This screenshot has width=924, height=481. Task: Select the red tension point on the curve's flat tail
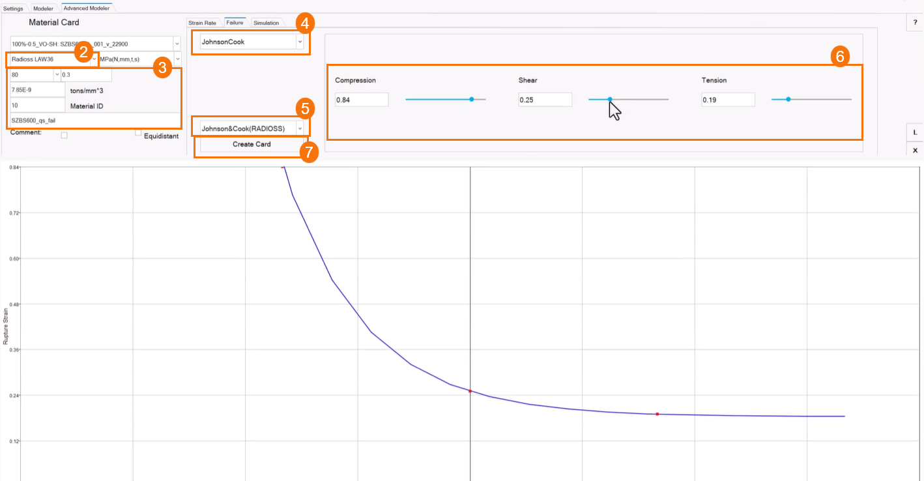coord(657,414)
